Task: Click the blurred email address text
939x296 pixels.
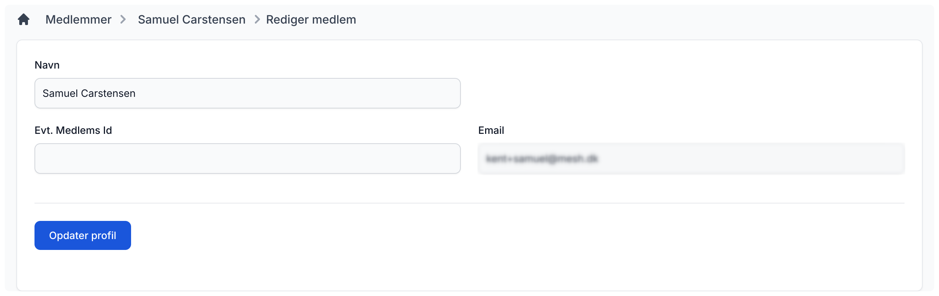Action: click(x=542, y=159)
